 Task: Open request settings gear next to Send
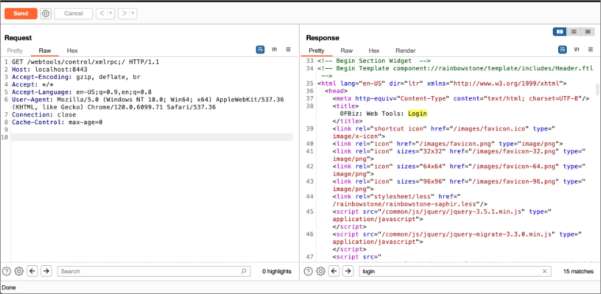click(46, 13)
